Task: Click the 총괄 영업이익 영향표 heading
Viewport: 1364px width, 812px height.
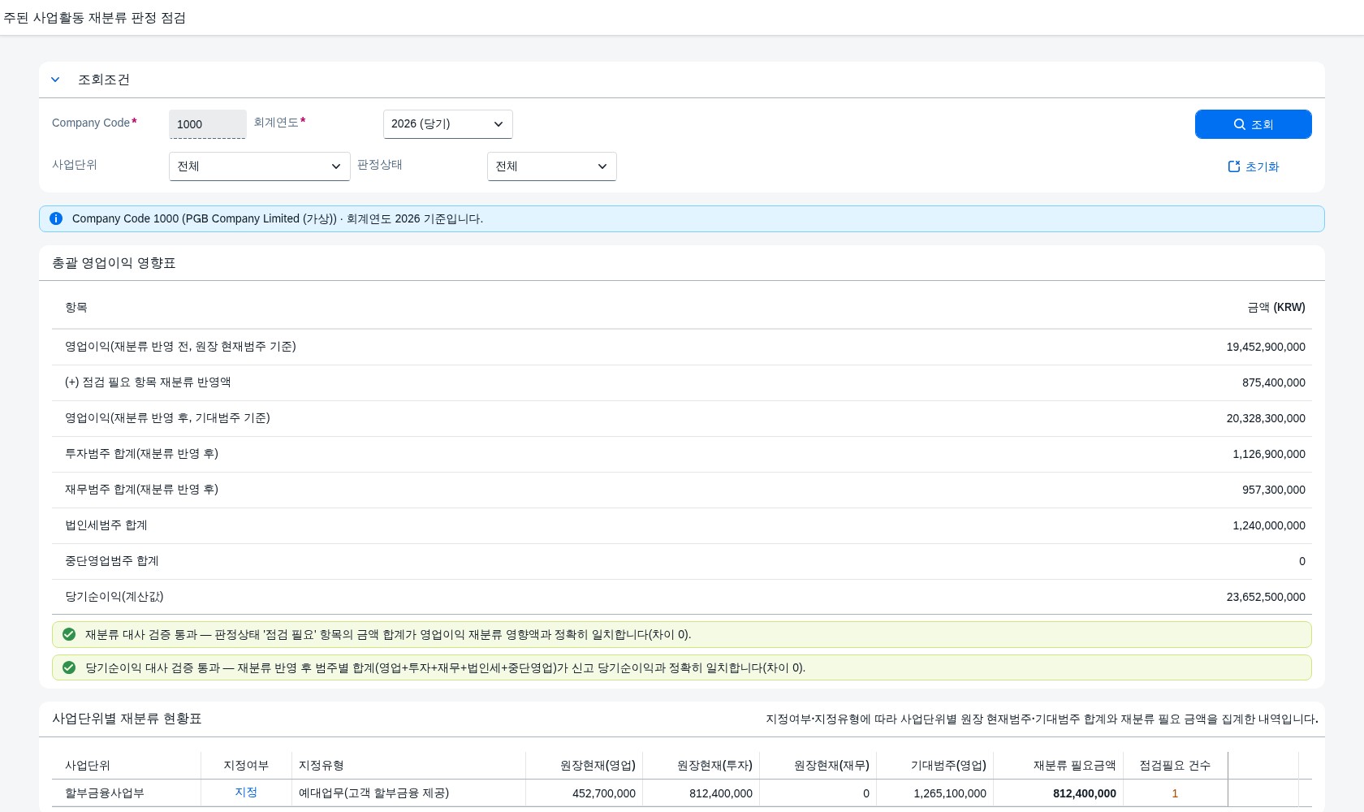Action: [114, 263]
